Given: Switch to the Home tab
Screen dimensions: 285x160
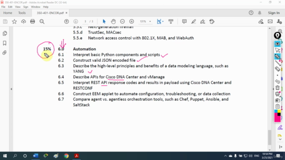Looking at the screenshot, I should pyautogui.click(x=8, y=13).
